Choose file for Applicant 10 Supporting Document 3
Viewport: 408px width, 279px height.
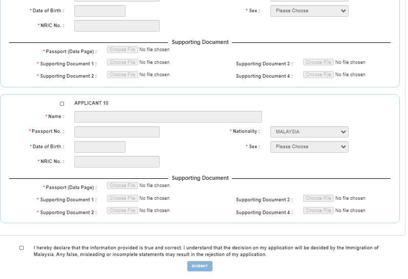[318, 198]
